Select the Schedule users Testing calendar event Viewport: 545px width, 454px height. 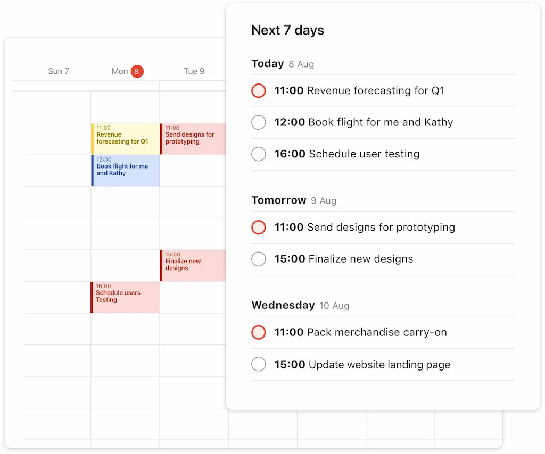click(x=125, y=297)
